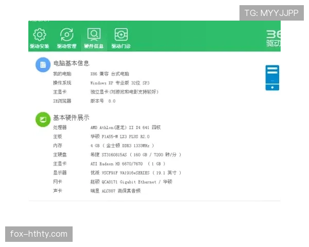The width and height of the screenshot is (309, 247).
Task: Click the ATI Radeon HD 6670/7670 value
Action: pos(128,164)
